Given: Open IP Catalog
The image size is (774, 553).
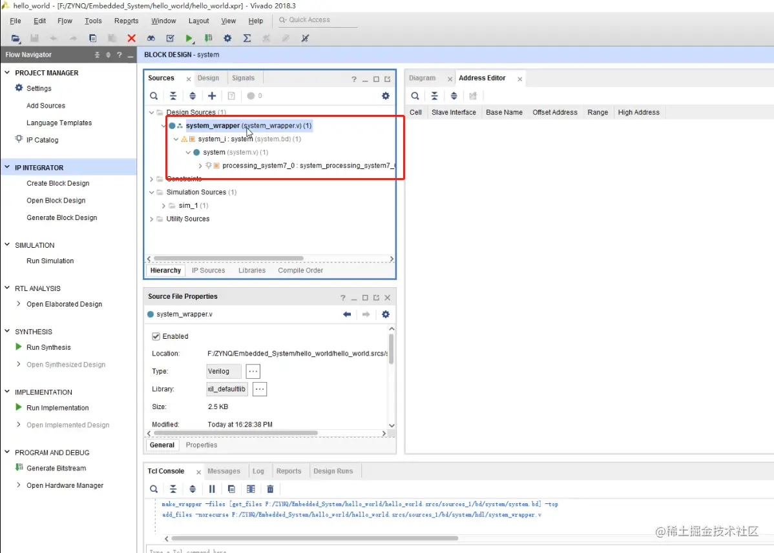Looking at the screenshot, I should point(43,140).
